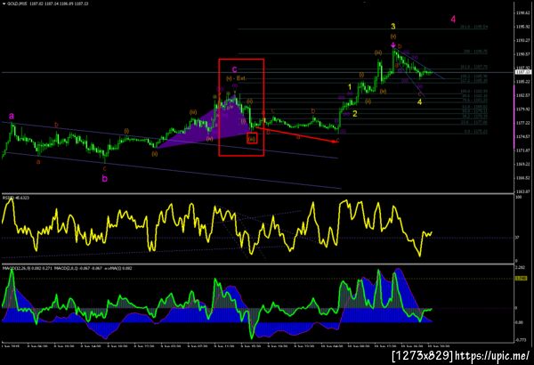Click the first date label on the time axis
The height and width of the screenshot is (365, 534).
(x=10, y=346)
